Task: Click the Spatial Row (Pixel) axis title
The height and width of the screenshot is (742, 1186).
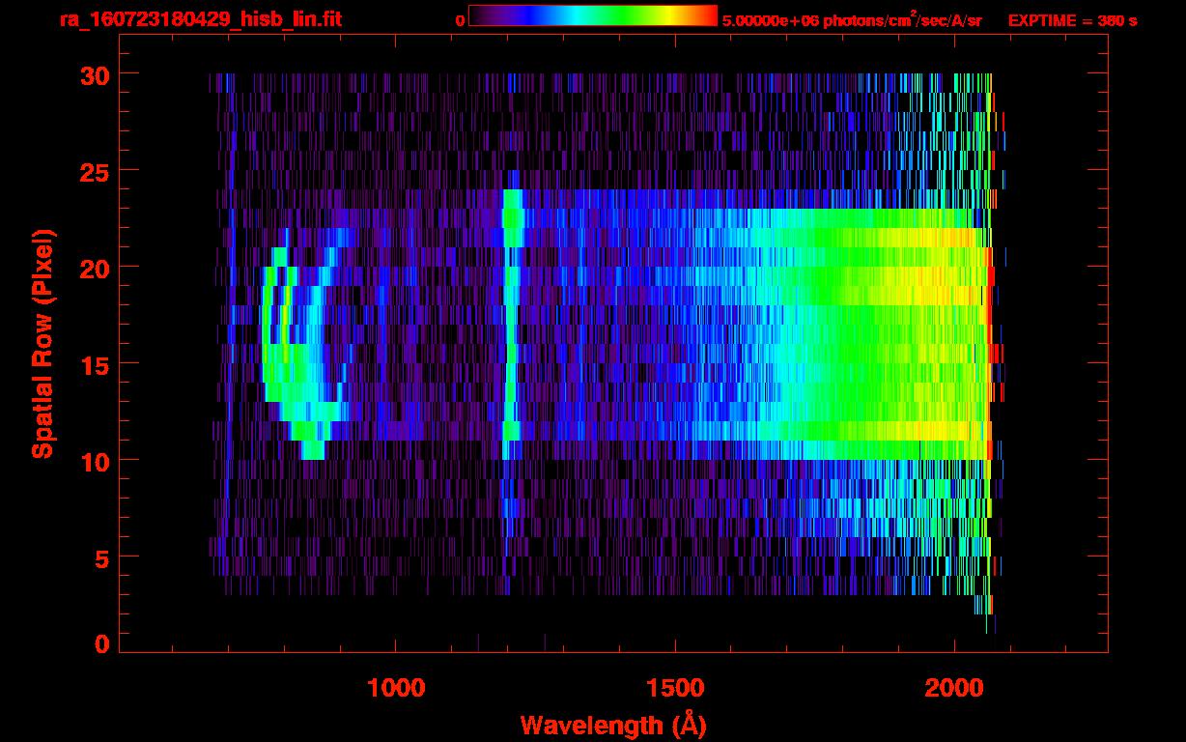Action: (x=42, y=344)
